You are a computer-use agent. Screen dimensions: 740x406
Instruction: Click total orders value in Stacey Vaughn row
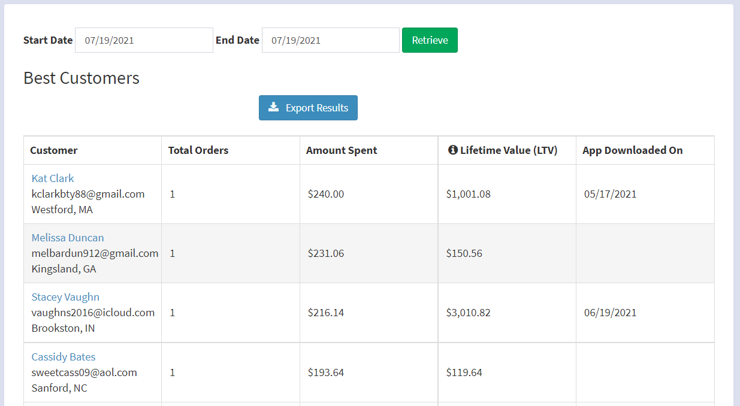click(173, 313)
